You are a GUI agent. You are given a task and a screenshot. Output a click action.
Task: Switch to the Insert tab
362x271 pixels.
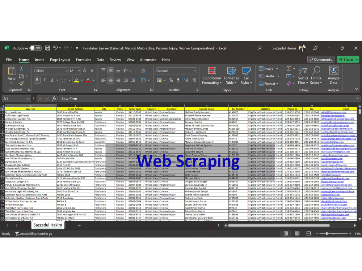(39, 60)
